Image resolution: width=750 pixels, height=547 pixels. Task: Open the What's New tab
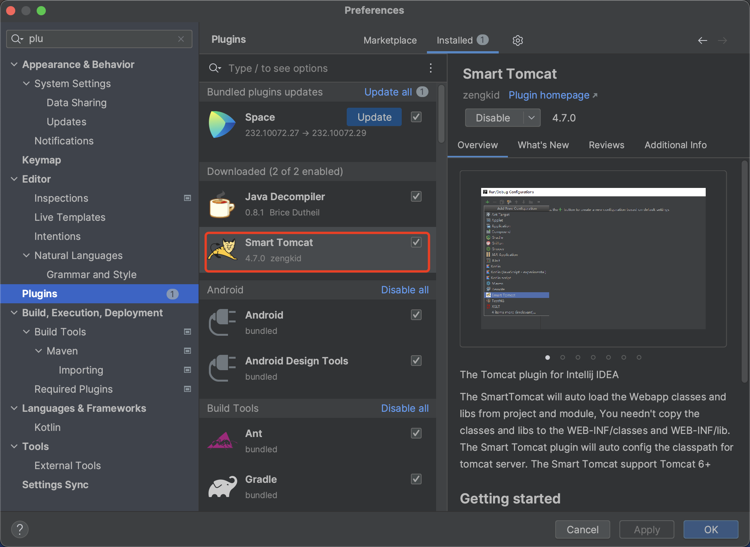click(543, 145)
